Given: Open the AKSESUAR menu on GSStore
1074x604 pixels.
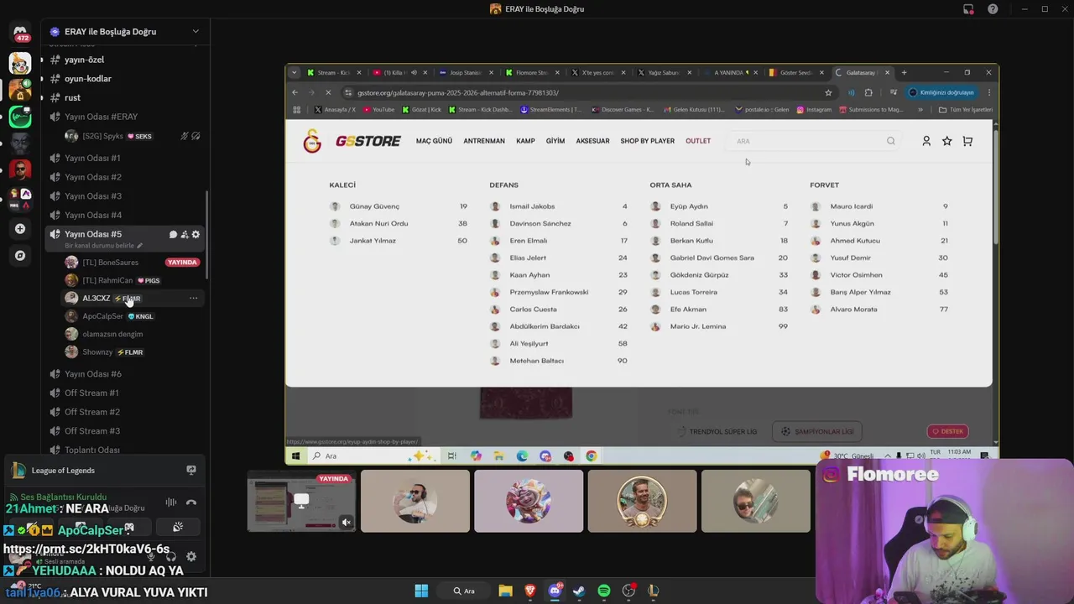Looking at the screenshot, I should pyautogui.click(x=592, y=141).
